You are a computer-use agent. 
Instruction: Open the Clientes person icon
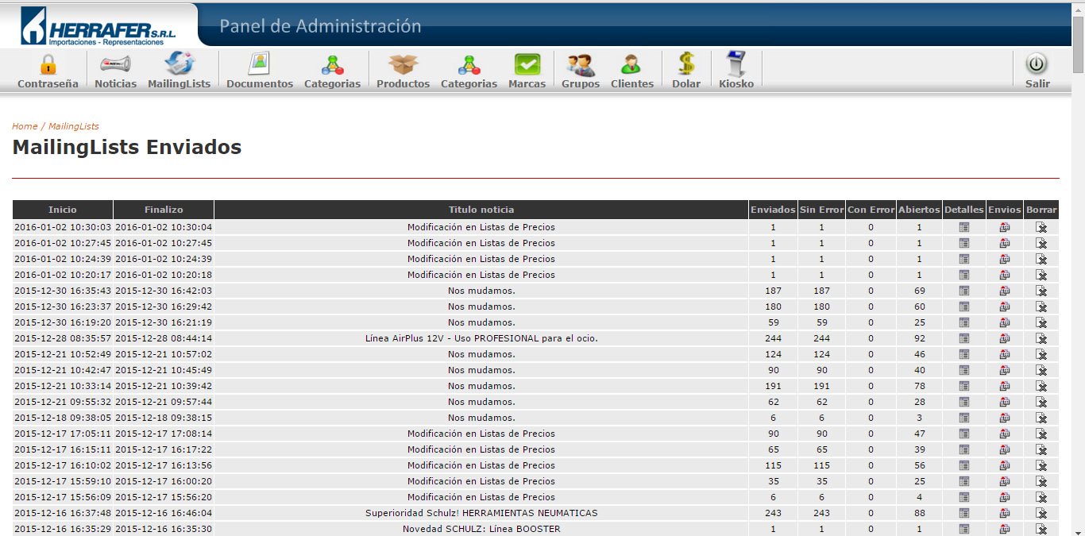click(632, 64)
